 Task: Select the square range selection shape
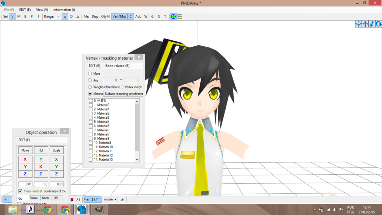tap(65, 16)
